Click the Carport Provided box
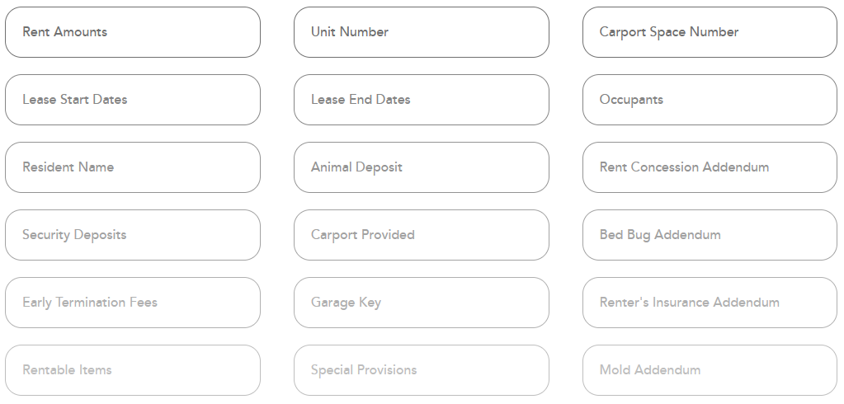This screenshot has height=404, width=844. tap(422, 235)
